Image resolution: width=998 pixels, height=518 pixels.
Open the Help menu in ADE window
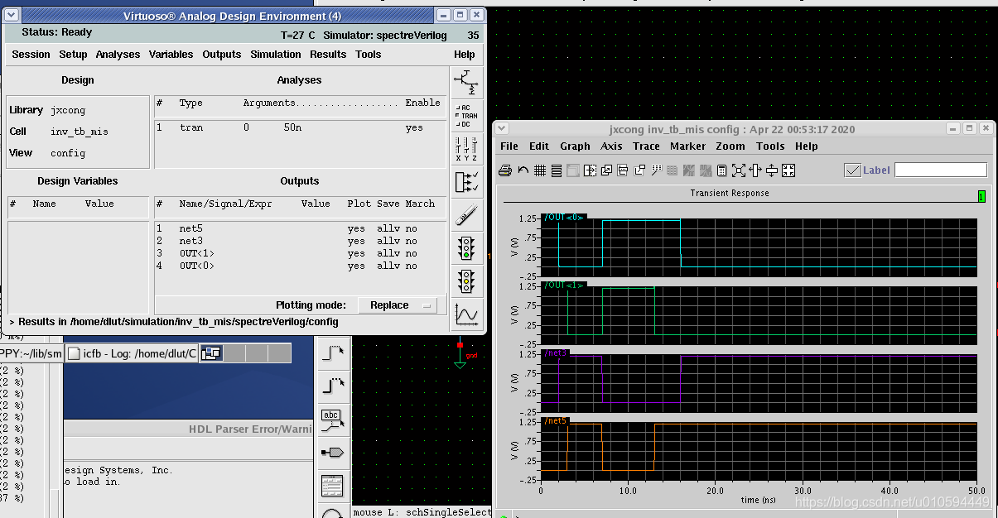click(x=465, y=55)
